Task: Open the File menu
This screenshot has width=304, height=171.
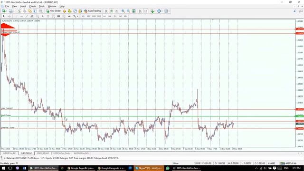Action: [7, 6]
